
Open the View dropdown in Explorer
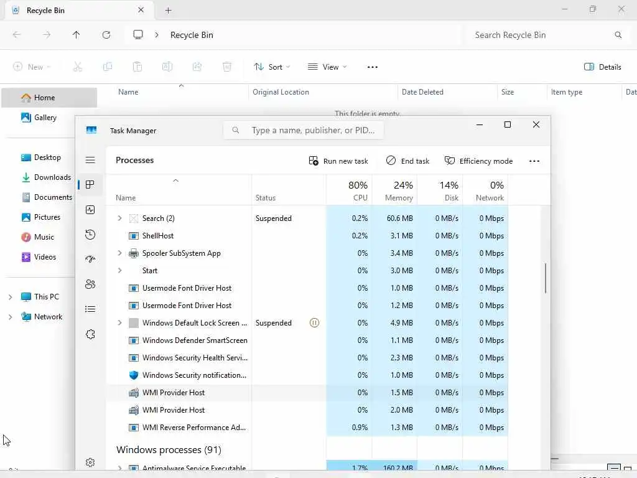[x=327, y=67]
